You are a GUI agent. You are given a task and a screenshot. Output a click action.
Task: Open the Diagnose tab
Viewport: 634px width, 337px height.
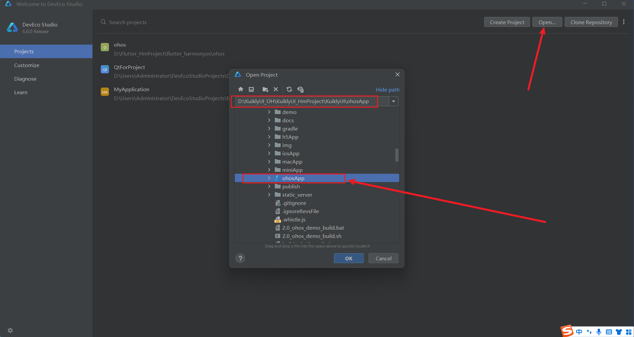point(46,79)
